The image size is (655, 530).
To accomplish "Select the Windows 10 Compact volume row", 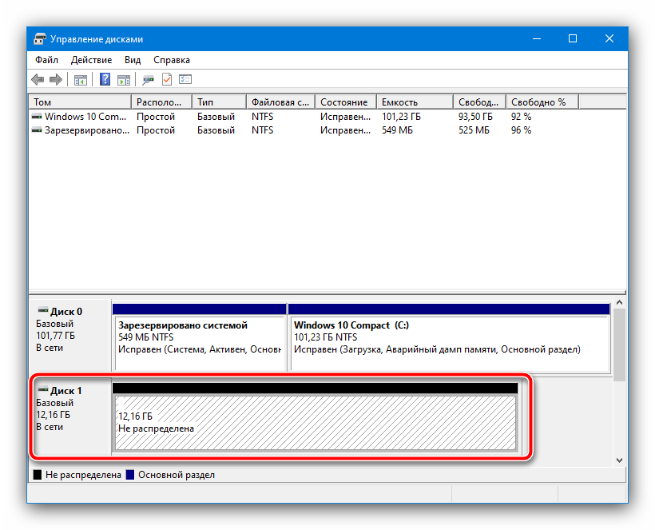I will pos(80,117).
